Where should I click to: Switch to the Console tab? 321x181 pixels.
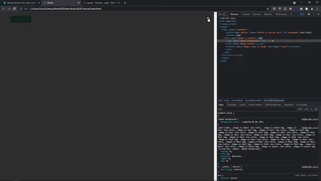point(246,14)
